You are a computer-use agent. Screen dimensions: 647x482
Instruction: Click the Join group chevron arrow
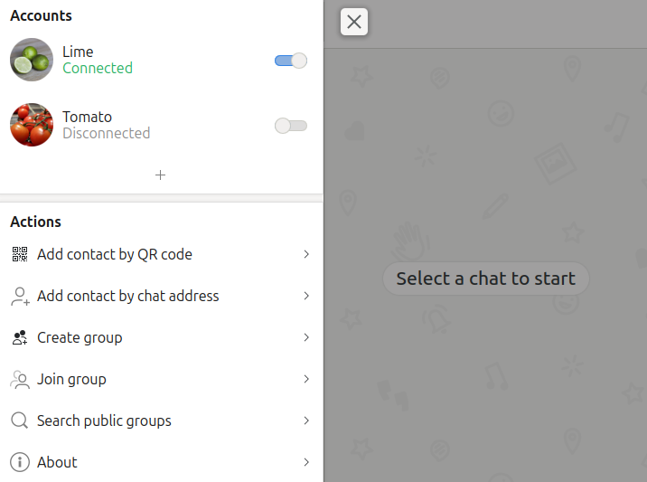click(306, 379)
